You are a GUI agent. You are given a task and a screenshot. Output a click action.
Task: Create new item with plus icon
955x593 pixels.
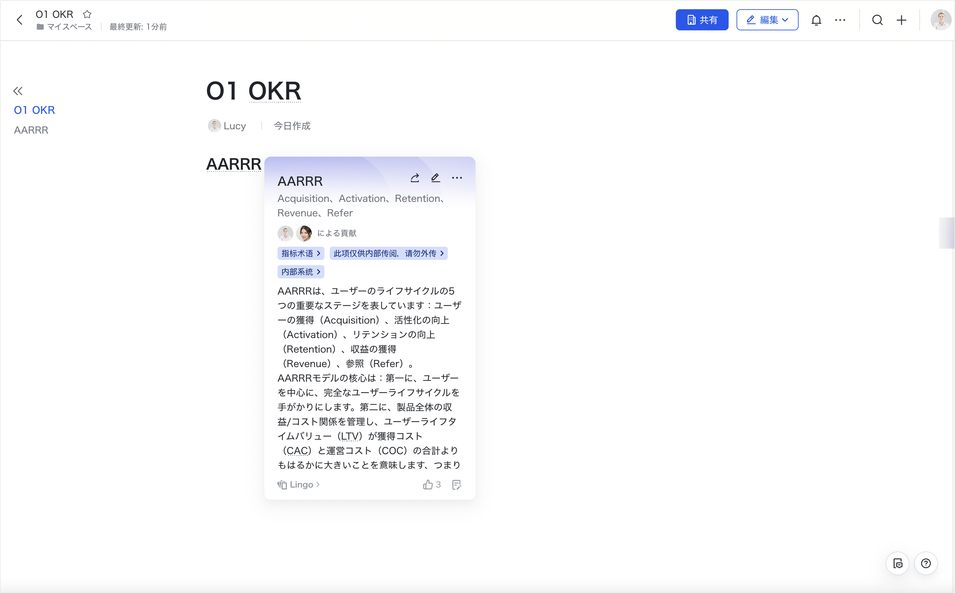tap(902, 20)
